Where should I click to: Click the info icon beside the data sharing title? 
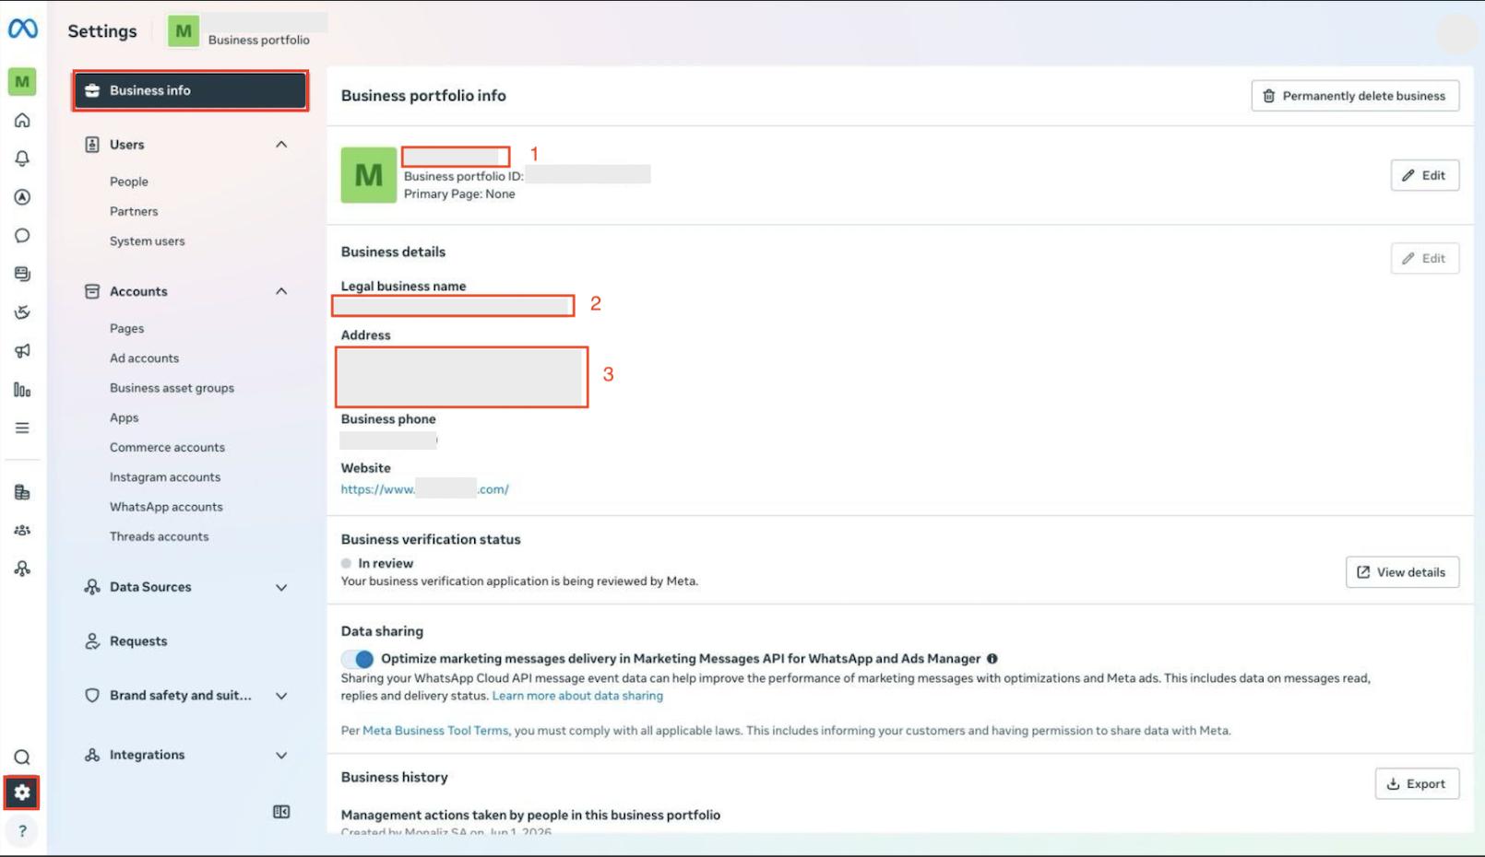point(992,659)
